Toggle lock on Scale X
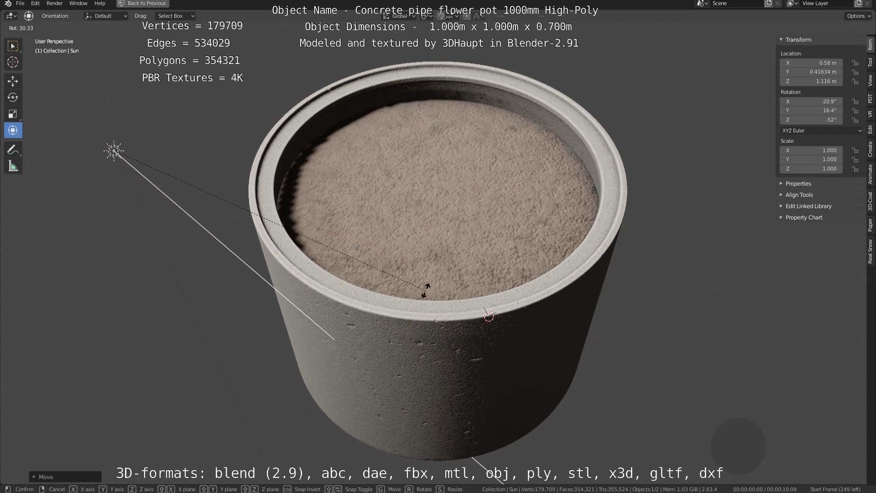The height and width of the screenshot is (493, 876). tap(855, 150)
